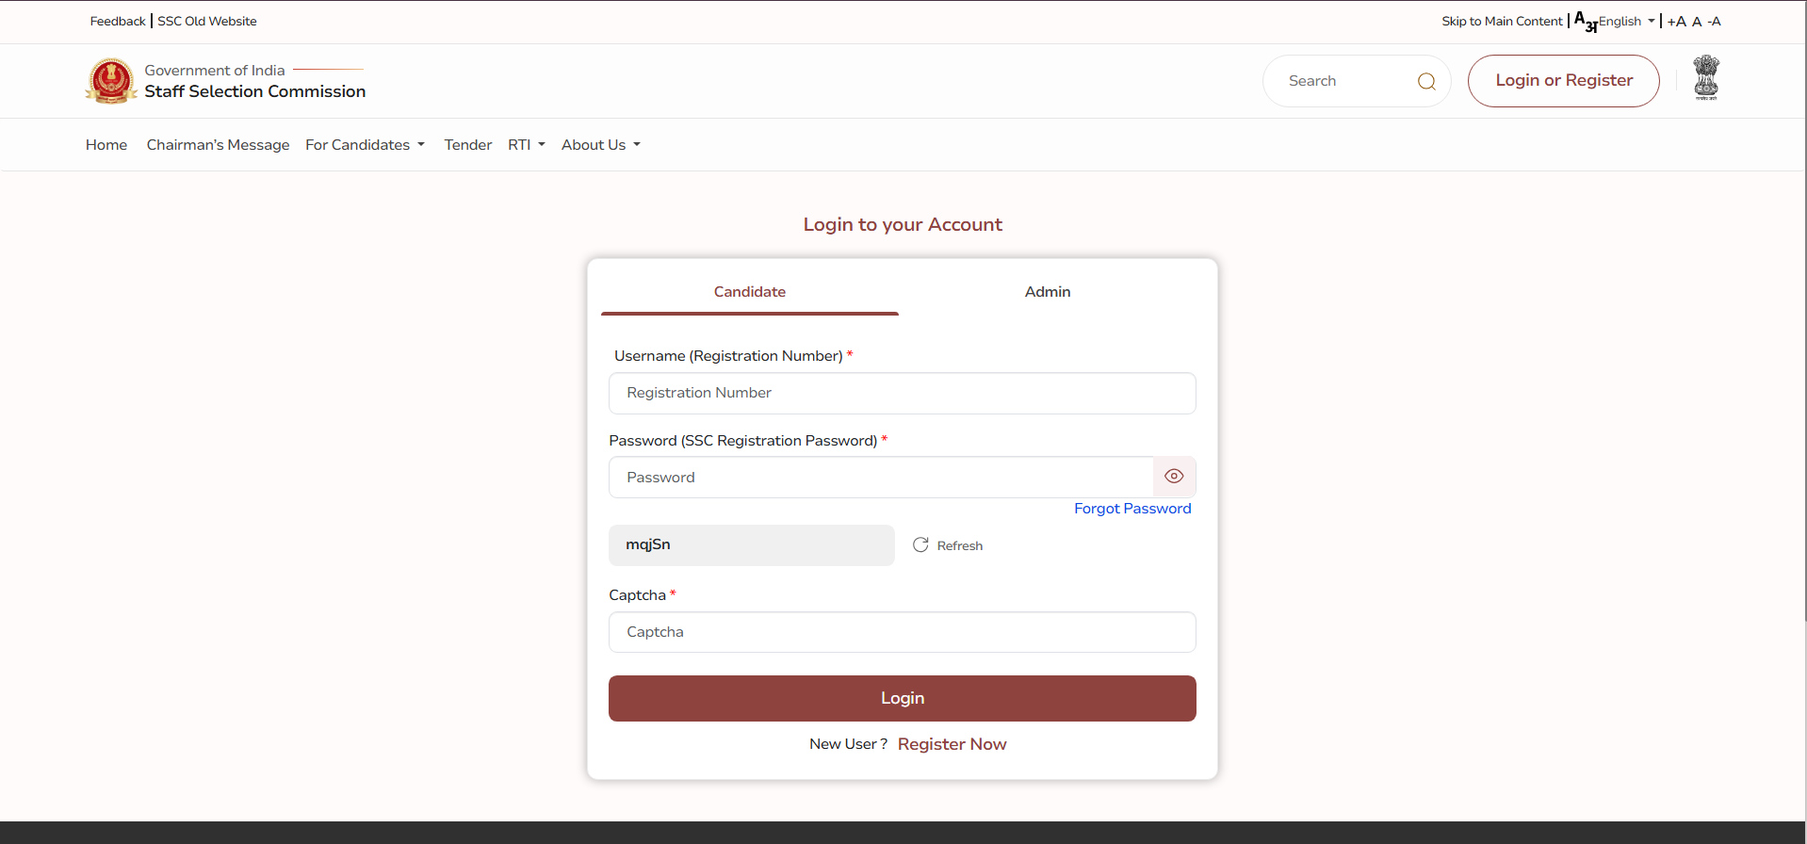Click the SSC logo emblem

[111, 81]
